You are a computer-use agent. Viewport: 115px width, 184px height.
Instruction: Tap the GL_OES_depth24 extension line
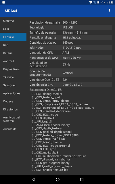[43, 118]
